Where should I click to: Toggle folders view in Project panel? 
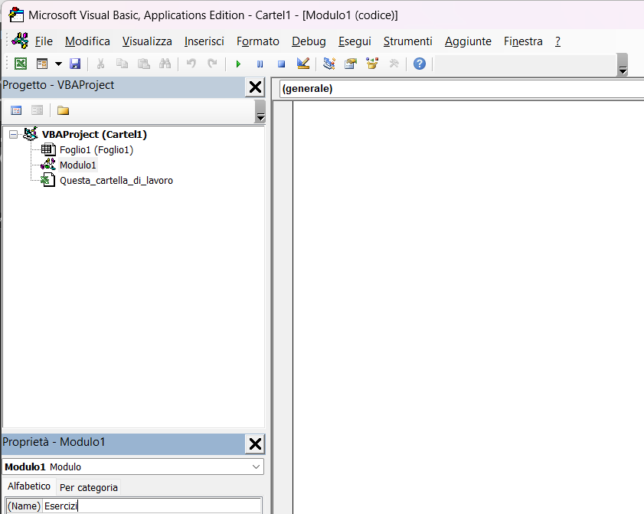click(x=63, y=110)
